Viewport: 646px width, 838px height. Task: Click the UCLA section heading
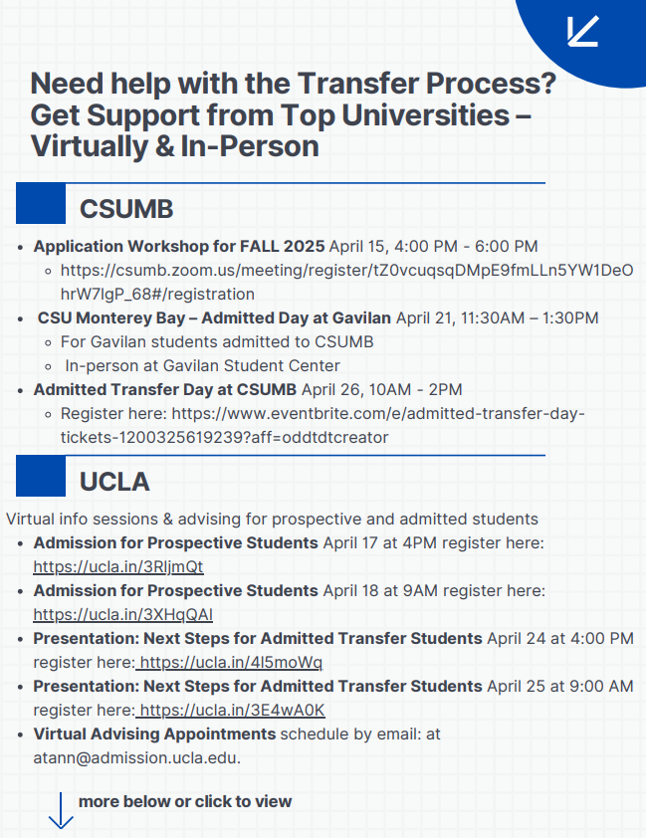tap(114, 482)
